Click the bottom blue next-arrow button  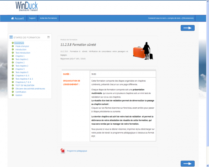188,163
